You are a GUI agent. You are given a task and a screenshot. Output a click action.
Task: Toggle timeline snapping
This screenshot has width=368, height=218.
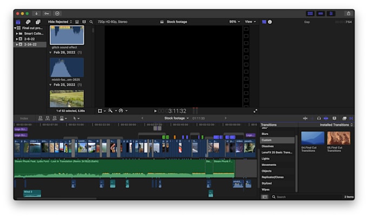[x=326, y=118]
